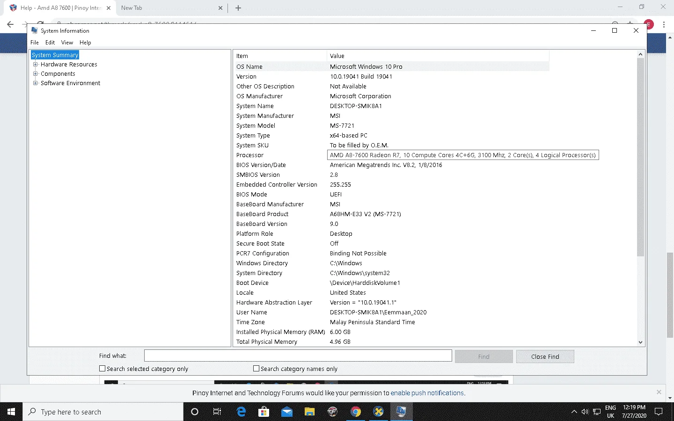The image size is (674, 421).
Task: Expand the Software Environment node
Action: [35, 83]
